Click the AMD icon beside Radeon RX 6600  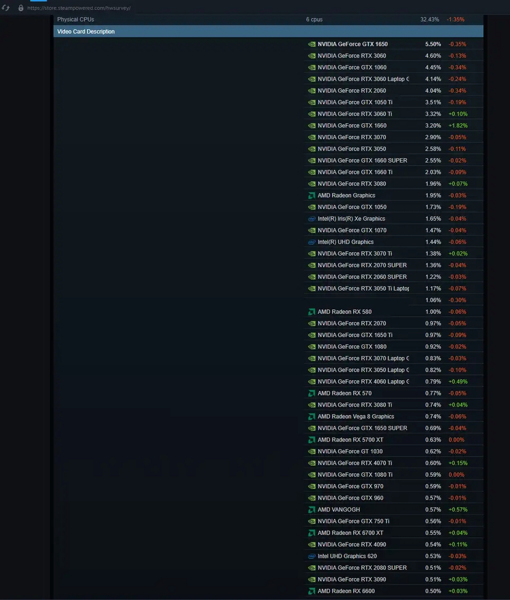coord(312,591)
